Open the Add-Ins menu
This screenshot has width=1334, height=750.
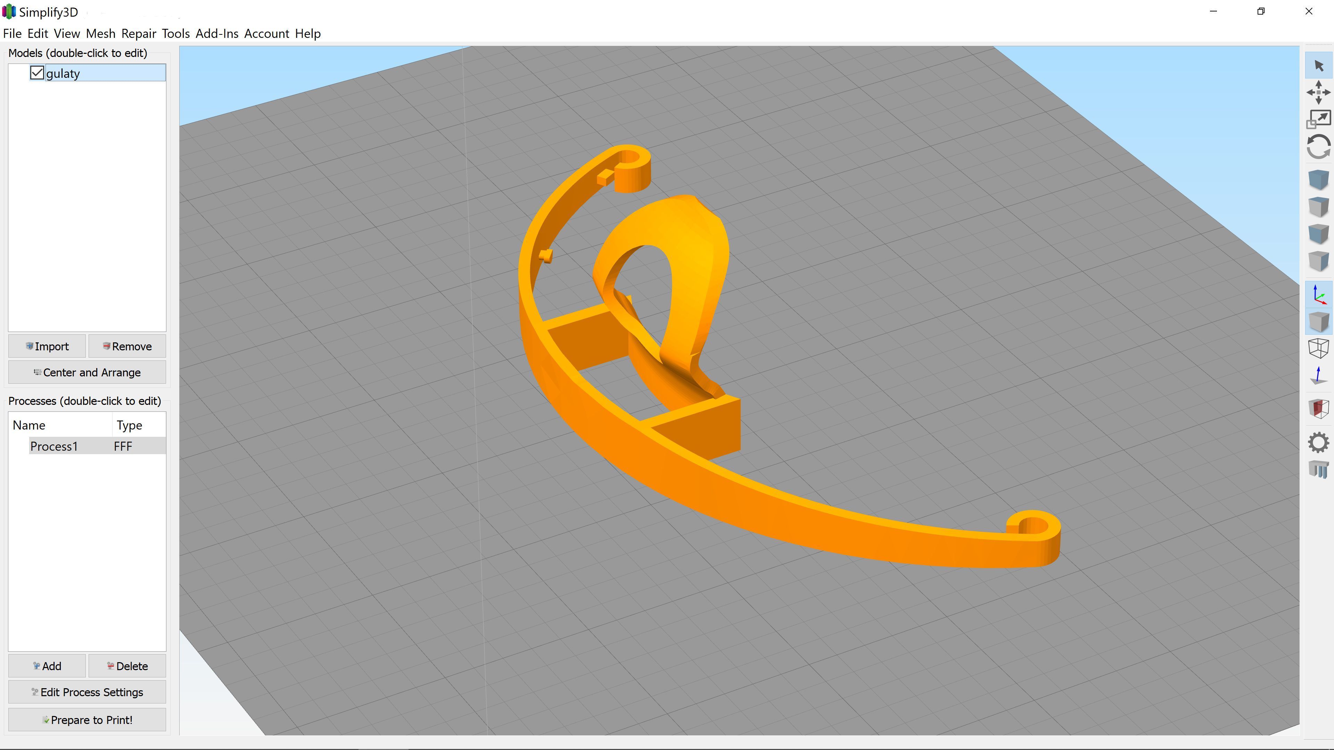[217, 34]
